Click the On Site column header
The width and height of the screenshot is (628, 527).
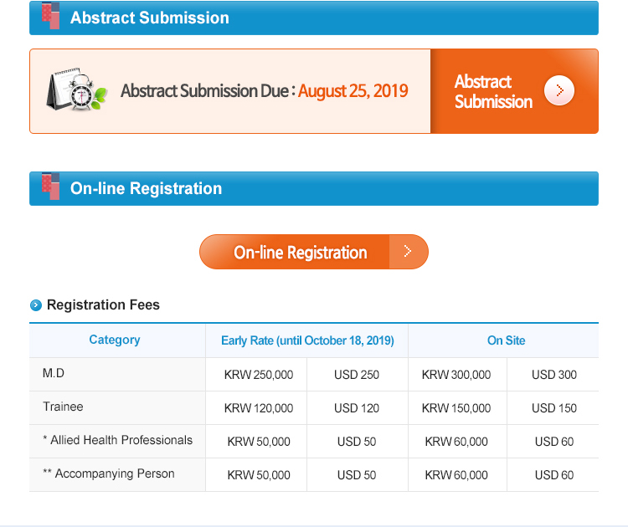coord(506,340)
